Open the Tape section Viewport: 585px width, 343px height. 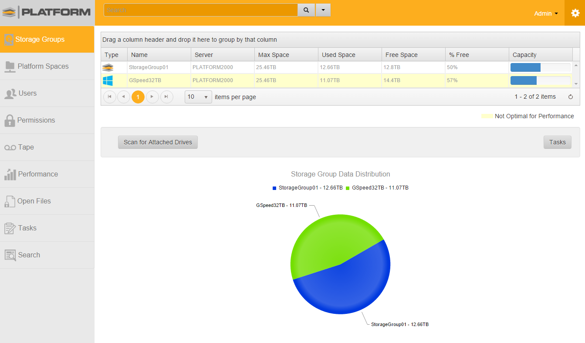pos(47,147)
